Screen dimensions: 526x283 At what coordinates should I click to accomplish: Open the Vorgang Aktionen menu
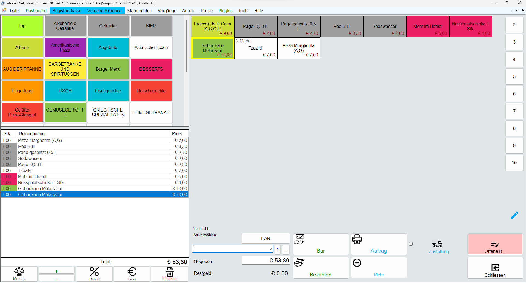(x=104, y=10)
